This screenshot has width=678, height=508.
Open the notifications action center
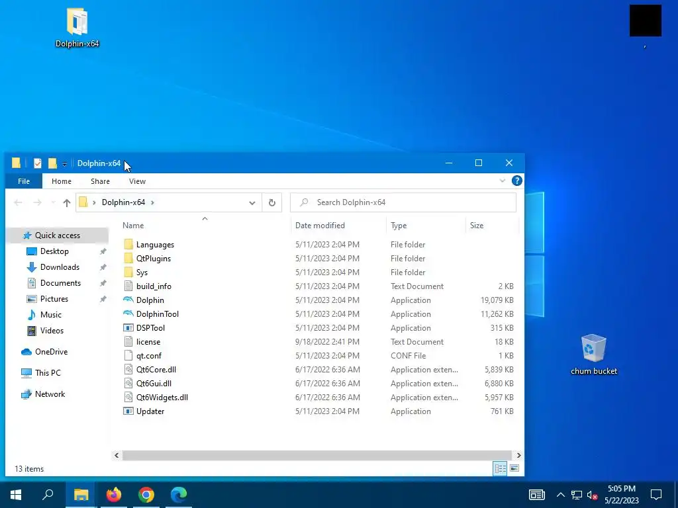coord(656,495)
